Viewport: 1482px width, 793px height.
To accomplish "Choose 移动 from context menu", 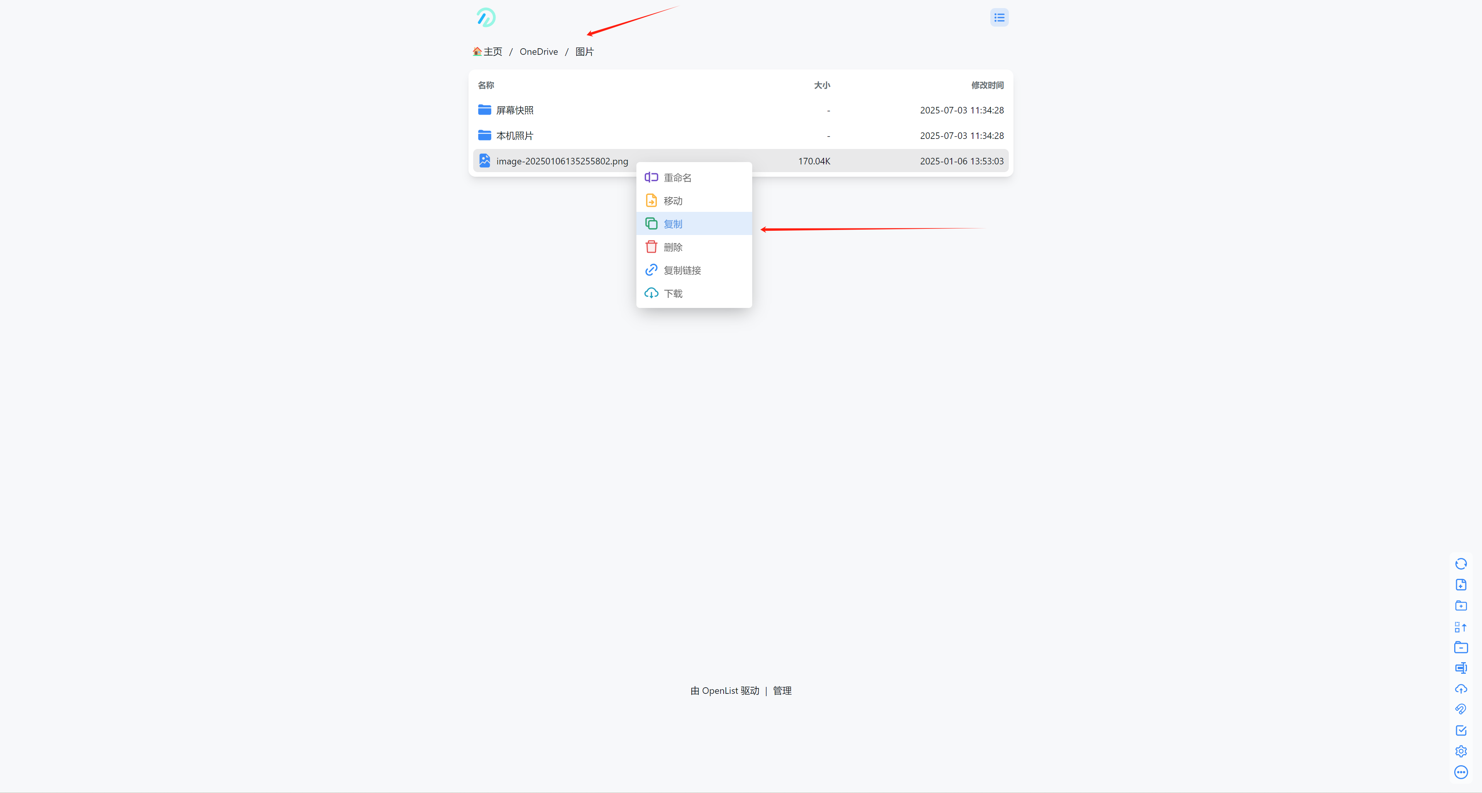I will pos(694,201).
